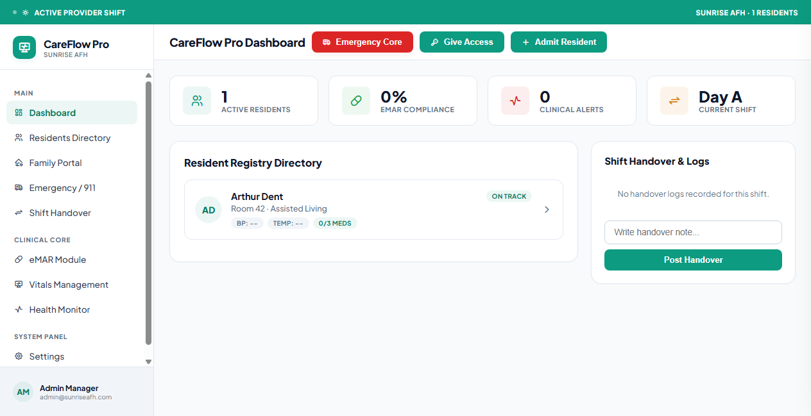Click the Clinical Alerts heartbeat icon

tap(515, 101)
